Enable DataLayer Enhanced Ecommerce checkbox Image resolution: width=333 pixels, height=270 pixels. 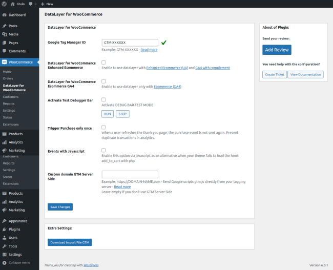click(x=103, y=63)
